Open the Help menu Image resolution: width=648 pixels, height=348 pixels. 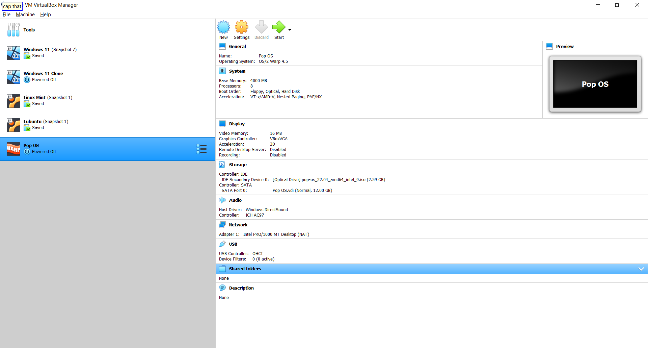[x=46, y=15]
